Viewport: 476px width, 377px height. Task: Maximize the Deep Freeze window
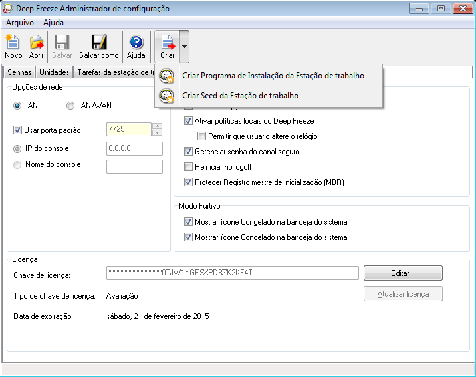pyautogui.click(x=441, y=9)
